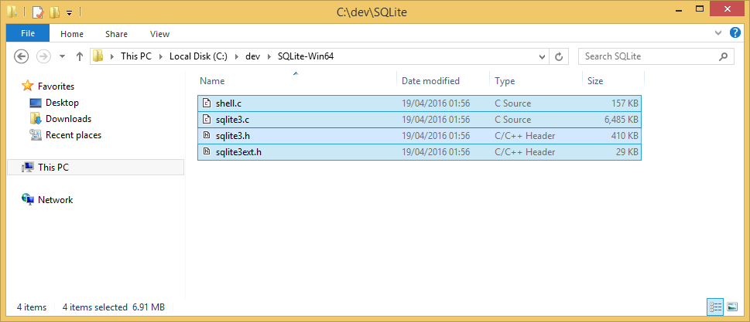This screenshot has height=322, width=750.
Task: Open Recent places in the navigation pane
Action: (x=74, y=135)
